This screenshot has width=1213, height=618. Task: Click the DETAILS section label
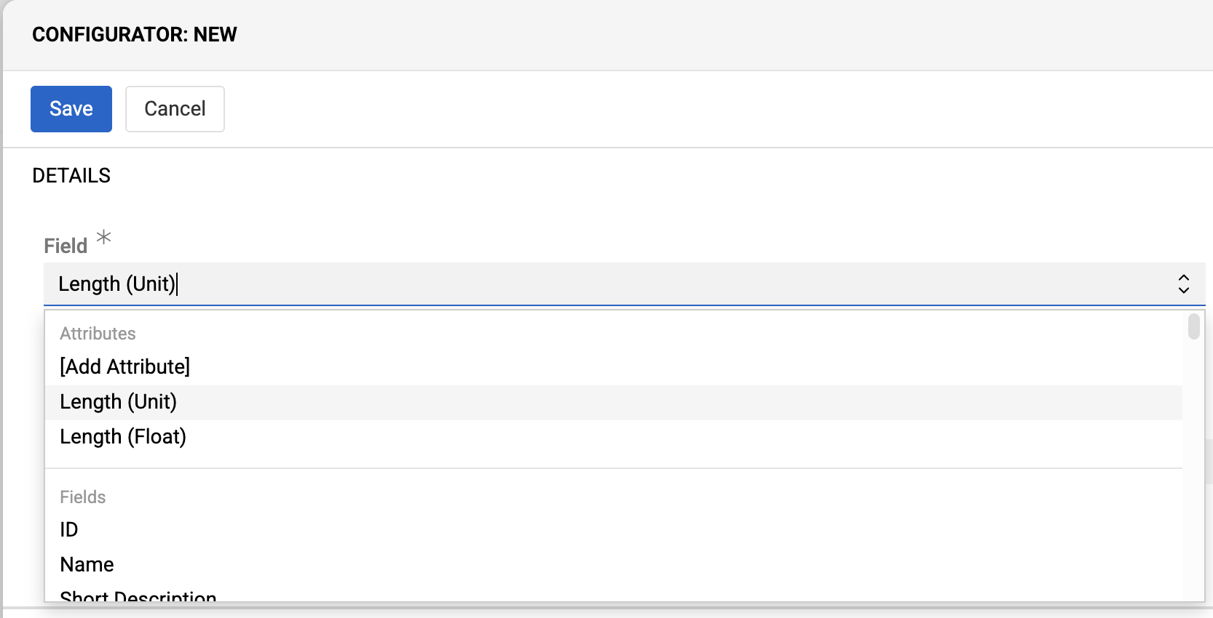71,174
